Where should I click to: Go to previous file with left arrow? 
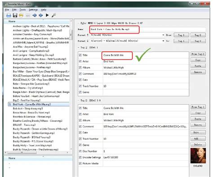(35, 15)
